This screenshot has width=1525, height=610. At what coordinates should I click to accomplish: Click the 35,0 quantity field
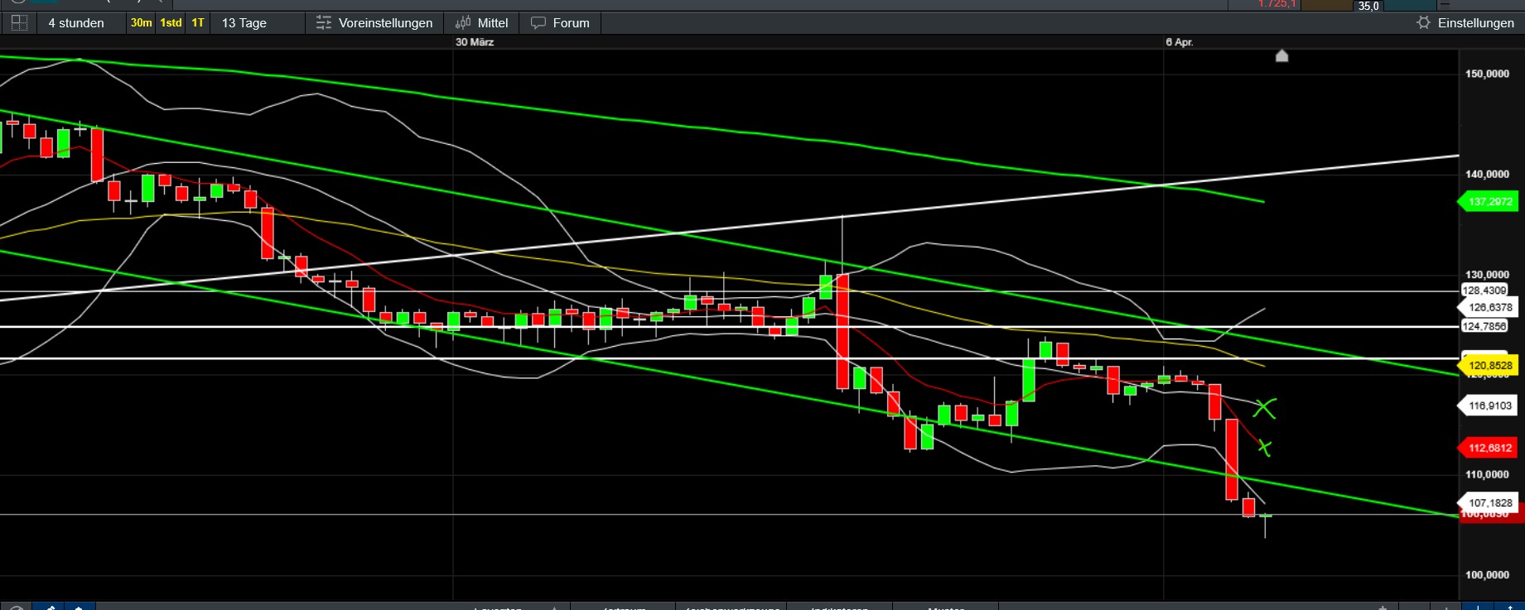pyautogui.click(x=1368, y=6)
